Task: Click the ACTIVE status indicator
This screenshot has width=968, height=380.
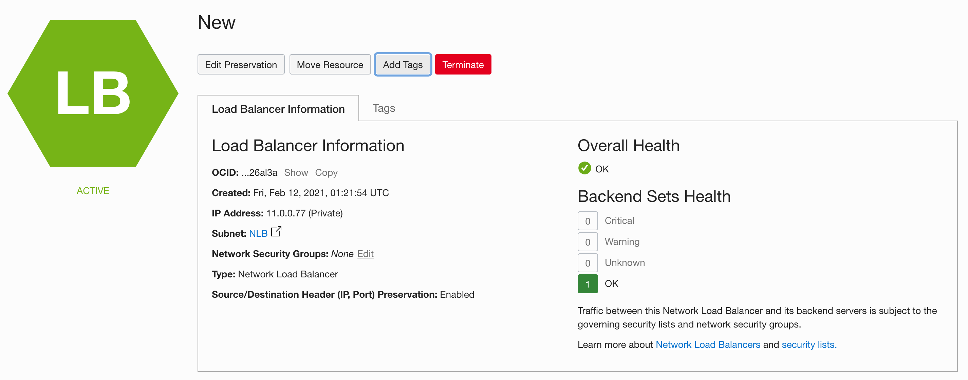Action: click(92, 191)
